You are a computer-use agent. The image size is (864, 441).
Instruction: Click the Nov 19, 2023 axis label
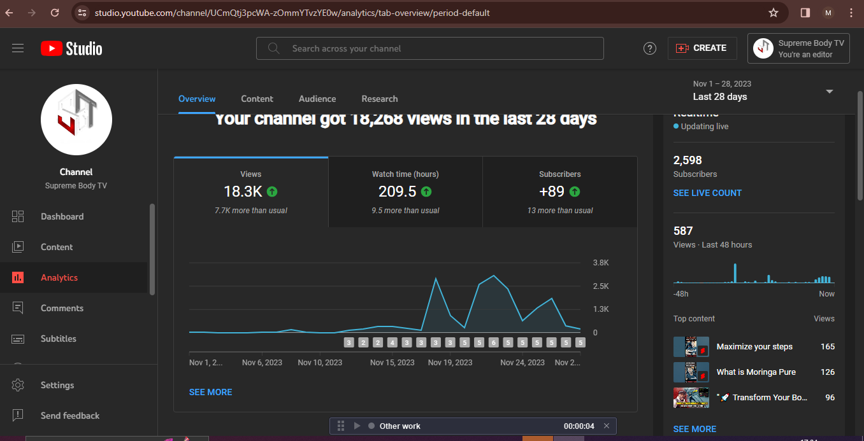(450, 363)
